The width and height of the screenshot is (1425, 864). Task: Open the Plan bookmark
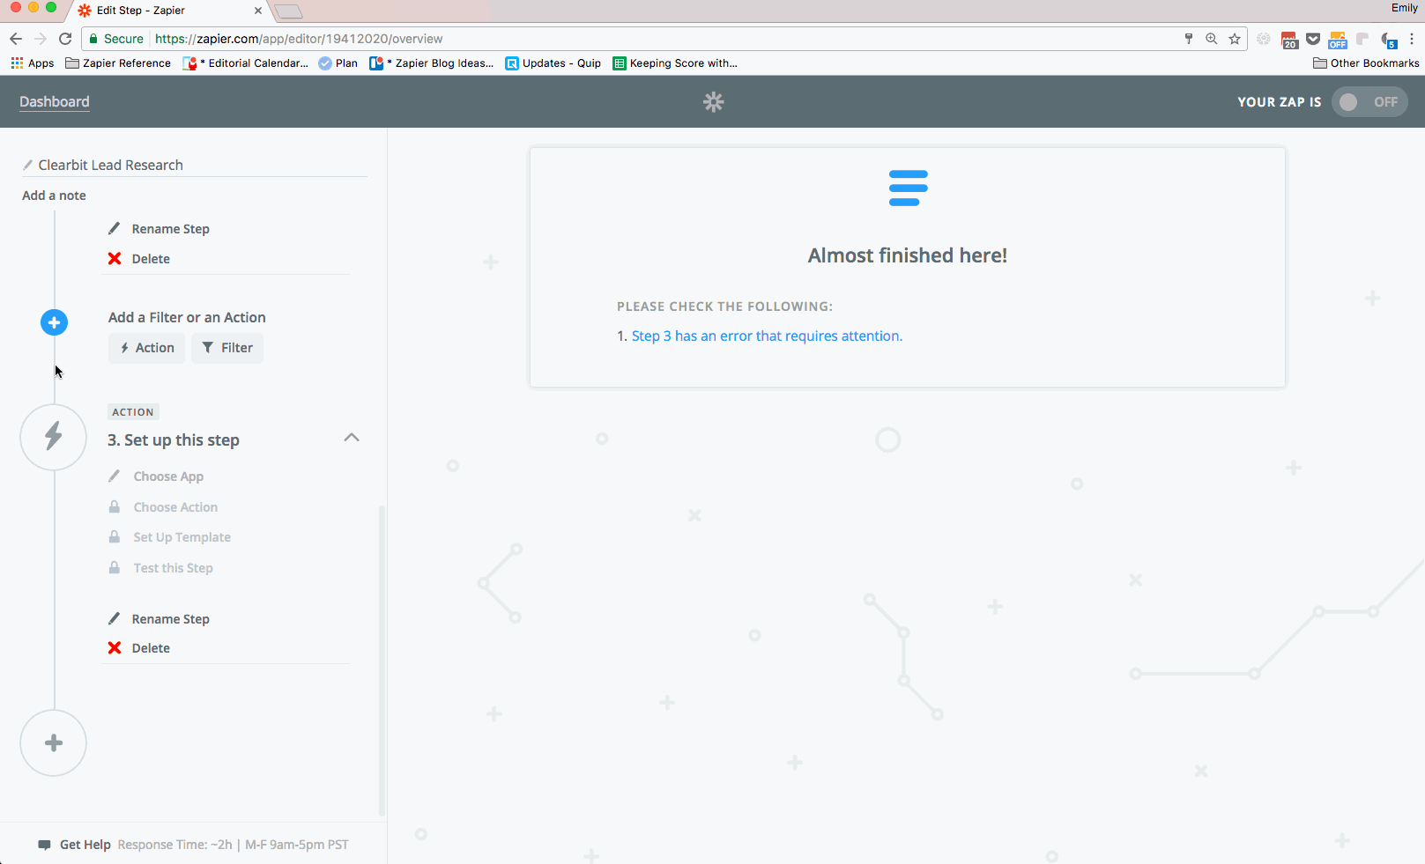pos(338,63)
